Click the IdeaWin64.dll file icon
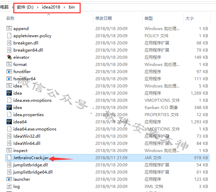 (9, 143)
